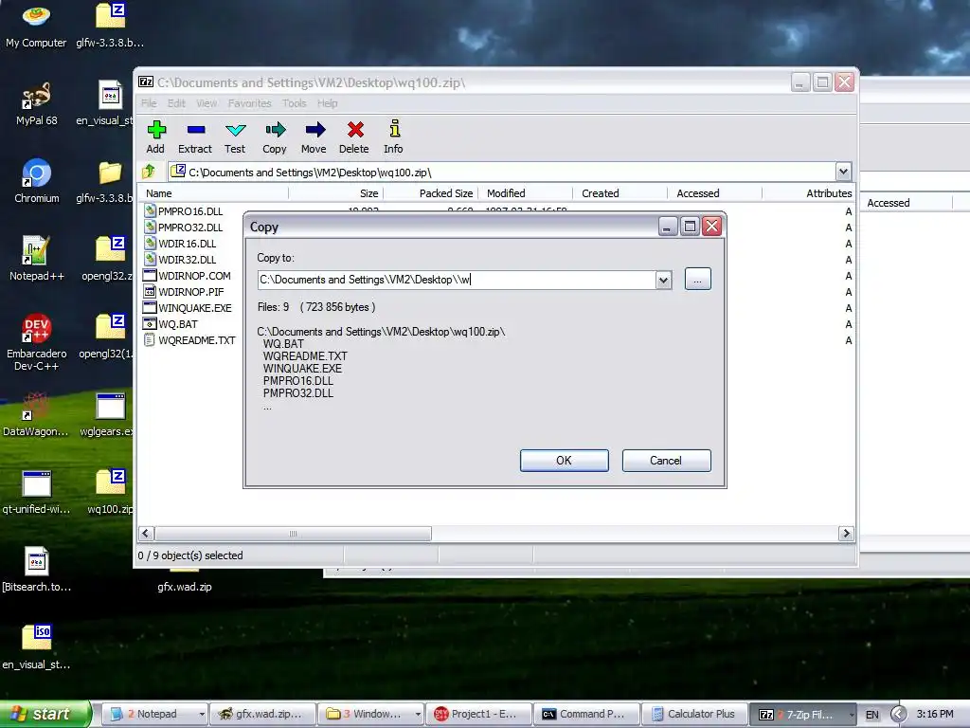Open the Favorites menu
The image size is (970, 728).
click(x=249, y=103)
